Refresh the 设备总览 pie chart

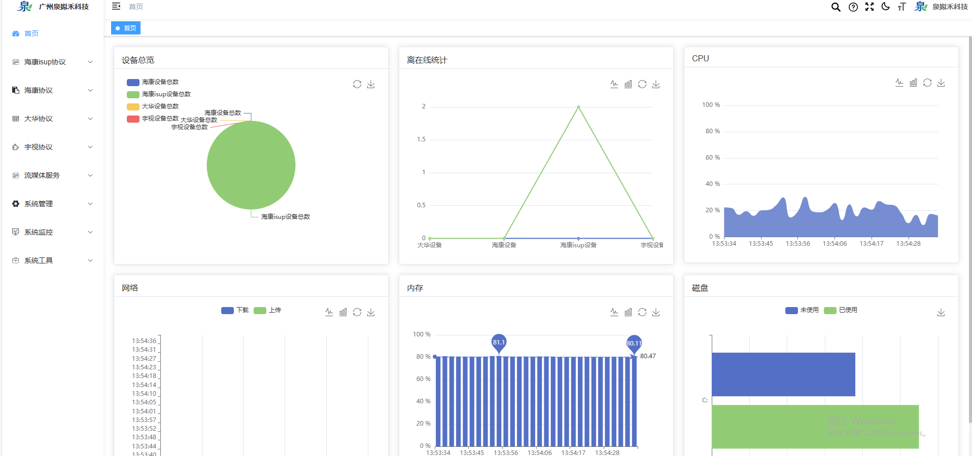click(357, 84)
